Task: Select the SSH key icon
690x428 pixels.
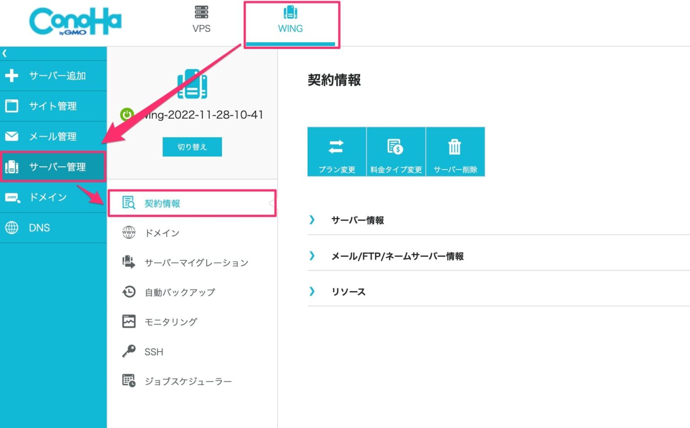Action: coord(128,352)
